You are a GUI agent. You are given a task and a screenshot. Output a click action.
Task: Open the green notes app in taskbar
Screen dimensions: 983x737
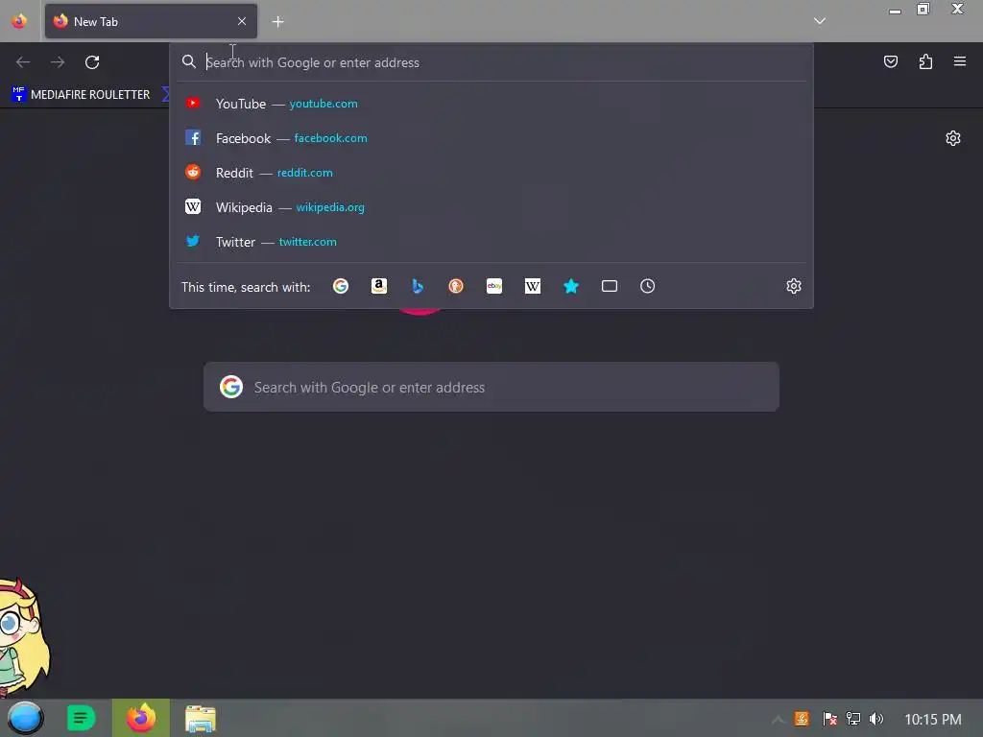pos(81,718)
